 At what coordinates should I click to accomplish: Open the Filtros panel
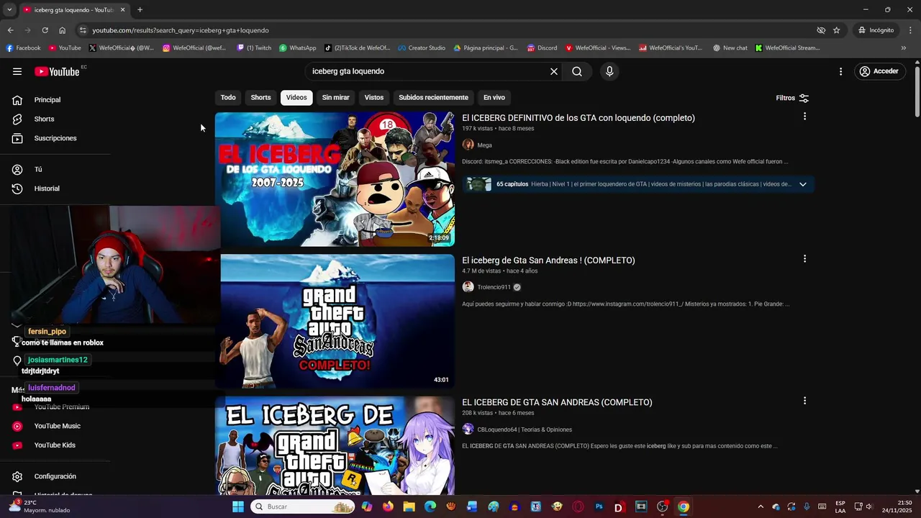coord(792,98)
